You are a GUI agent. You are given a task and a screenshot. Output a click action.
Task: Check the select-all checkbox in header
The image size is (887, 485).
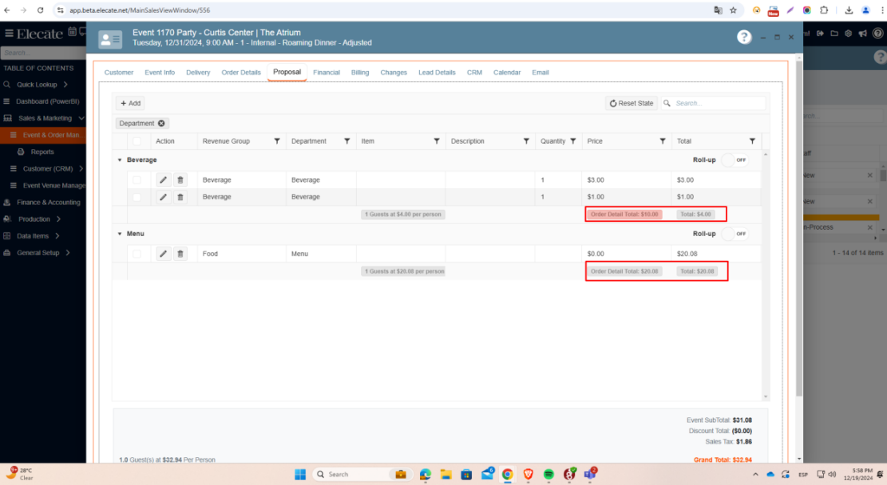pyautogui.click(x=137, y=141)
